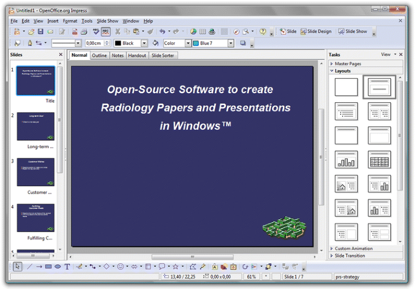The image size is (415, 289).
Task: Click the Slide Design button
Action: pos(316,31)
